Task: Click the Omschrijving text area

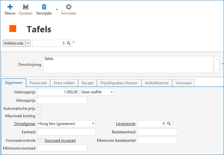Action: click(128, 64)
